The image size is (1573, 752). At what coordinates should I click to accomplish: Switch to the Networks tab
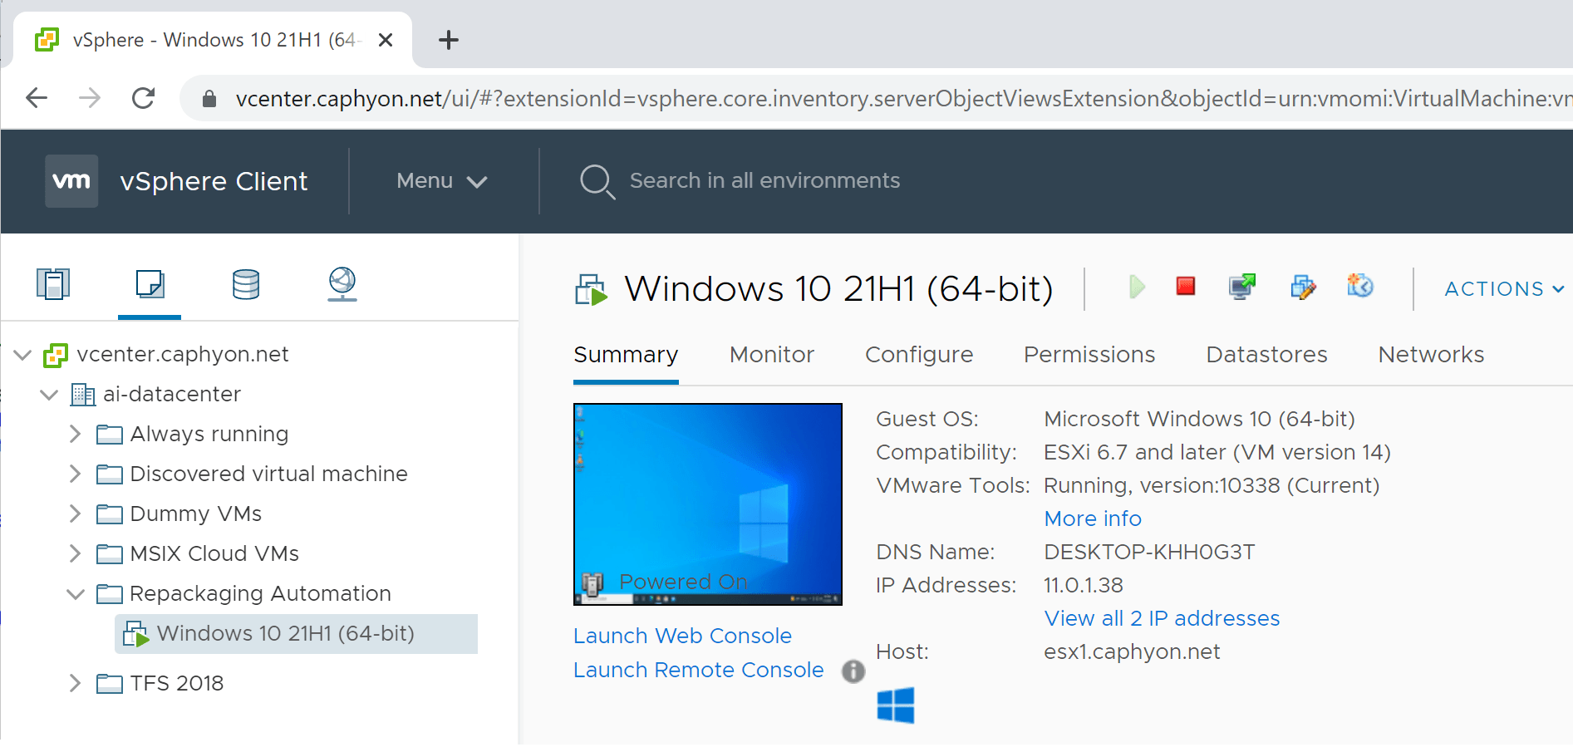1431,355
